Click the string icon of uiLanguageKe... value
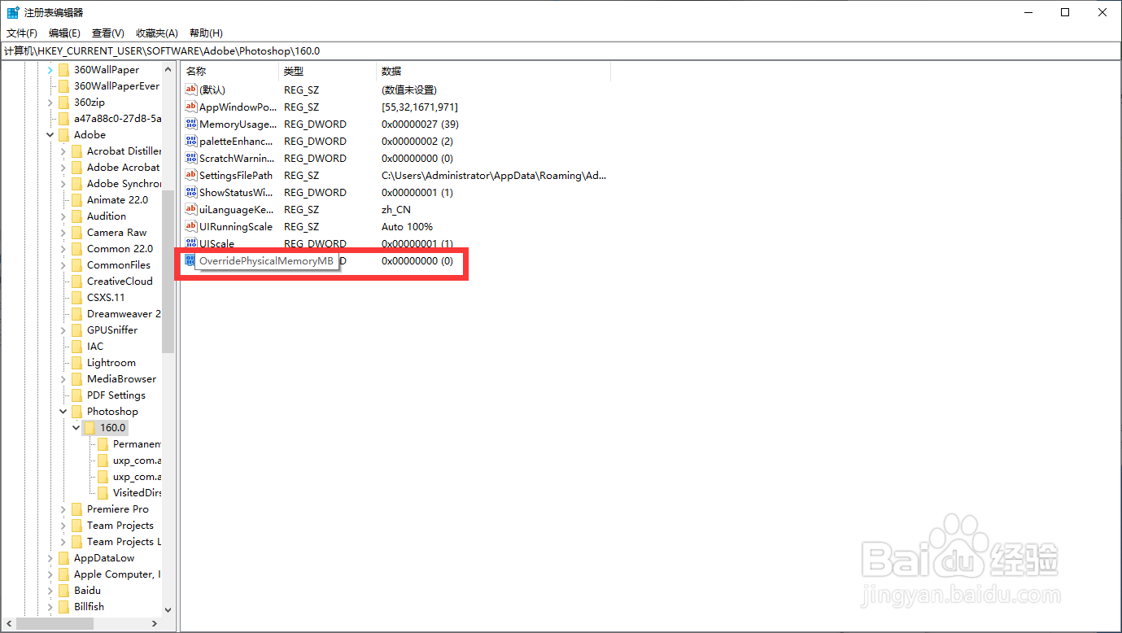This screenshot has height=633, width=1122. pyautogui.click(x=191, y=209)
